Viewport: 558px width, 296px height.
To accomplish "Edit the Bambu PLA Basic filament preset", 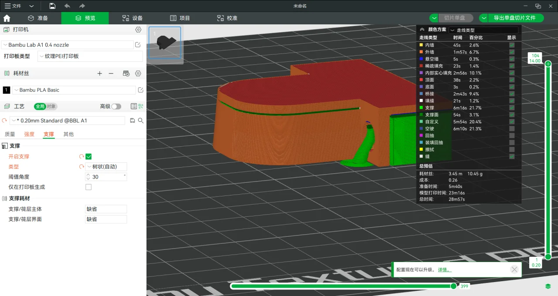I will pyautogui.click(x=140, y=90).
